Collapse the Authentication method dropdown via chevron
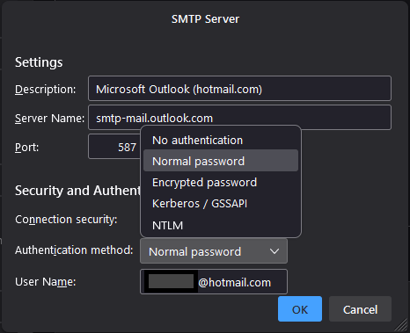410x333 pixels. point(275,251)
